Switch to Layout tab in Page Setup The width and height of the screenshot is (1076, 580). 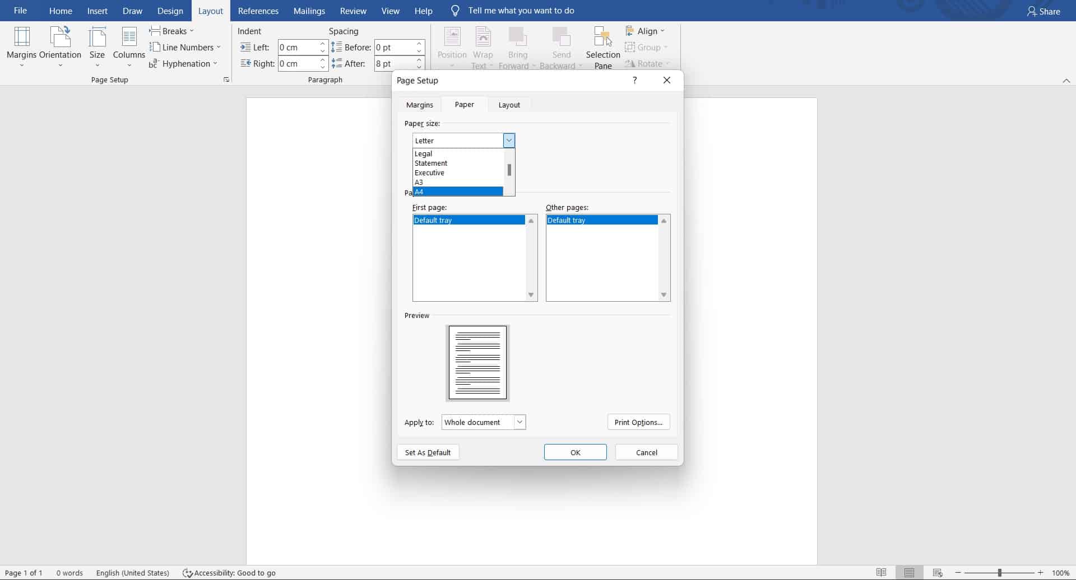509,105
